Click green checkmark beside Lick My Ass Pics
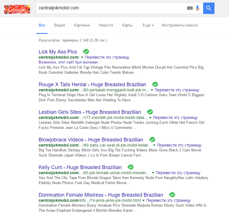 pyautogui.click(x=86, y=52)
